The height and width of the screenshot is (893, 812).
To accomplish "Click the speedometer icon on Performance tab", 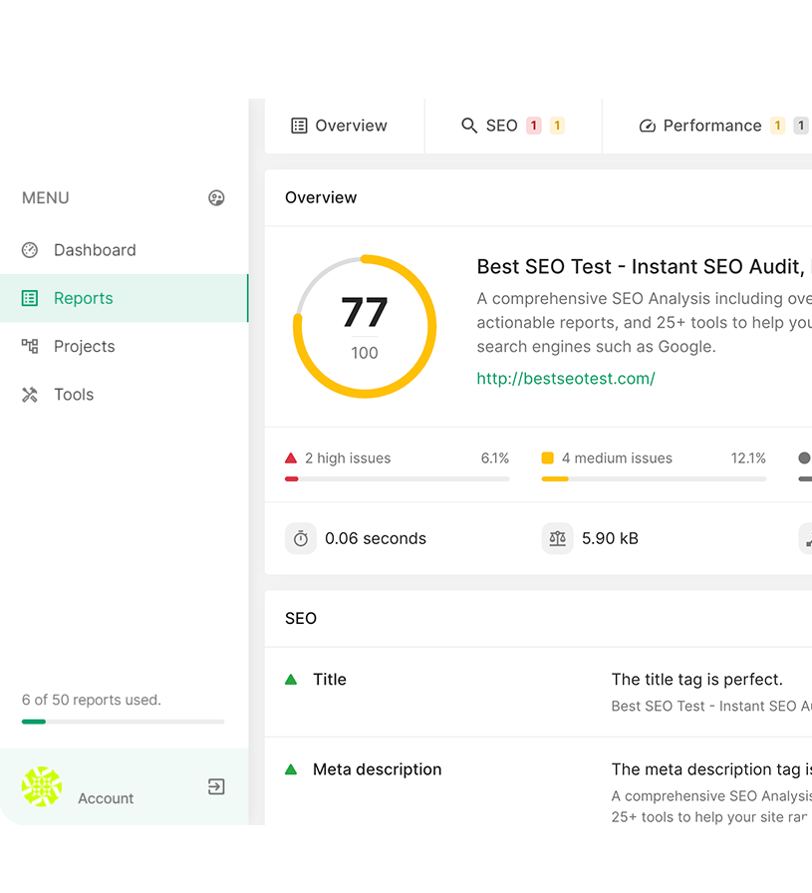I will 649,126.
